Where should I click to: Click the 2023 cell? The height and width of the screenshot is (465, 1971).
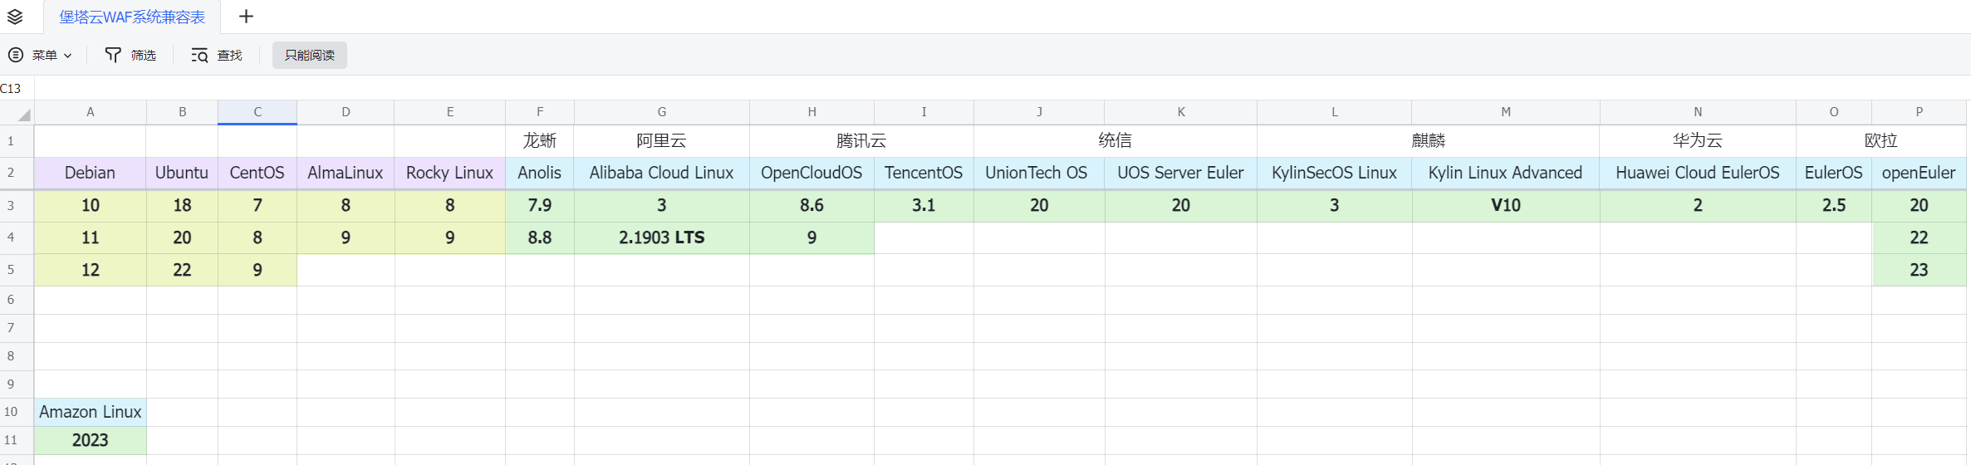coord(91,440)
